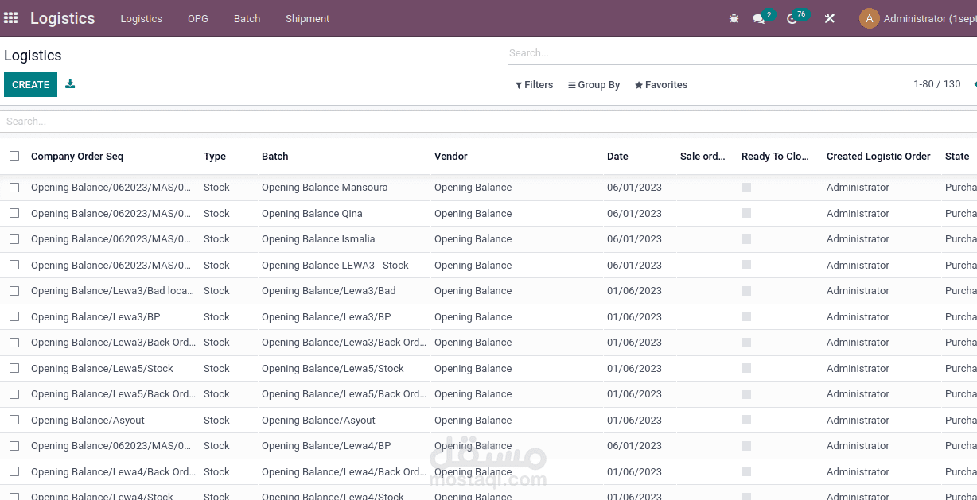Image resolution: width=977 pixels, height=500 pixels.
Task: Open the OPG menu
Action: click(x=198, y=18)
